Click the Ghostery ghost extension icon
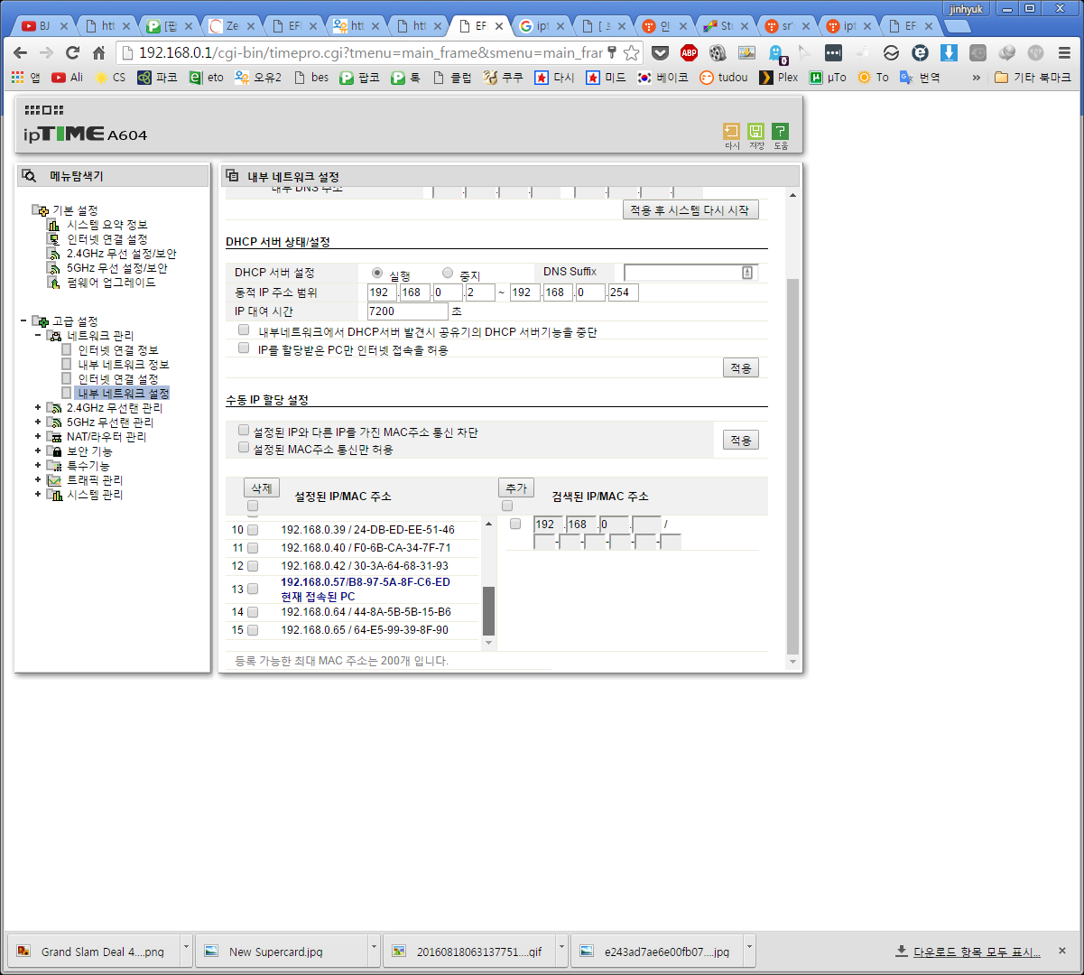The image size is (1084, 975). (775, 52)
